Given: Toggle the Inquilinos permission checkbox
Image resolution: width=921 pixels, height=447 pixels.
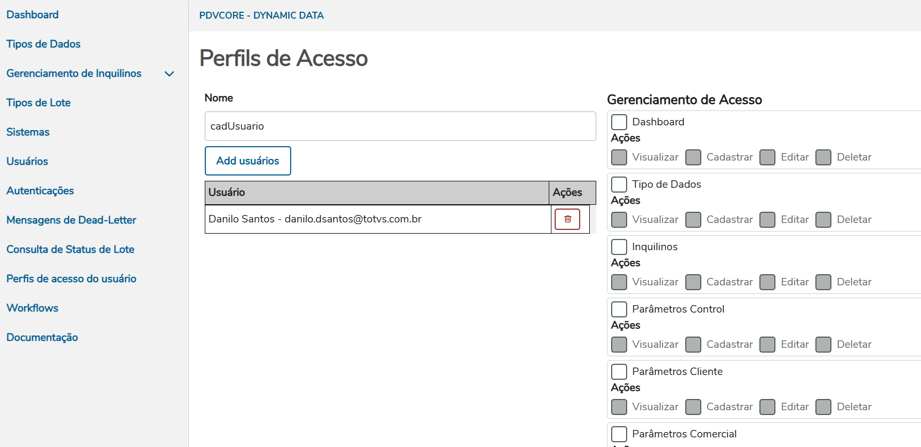Looking at the screenshot, I should 619,247.
